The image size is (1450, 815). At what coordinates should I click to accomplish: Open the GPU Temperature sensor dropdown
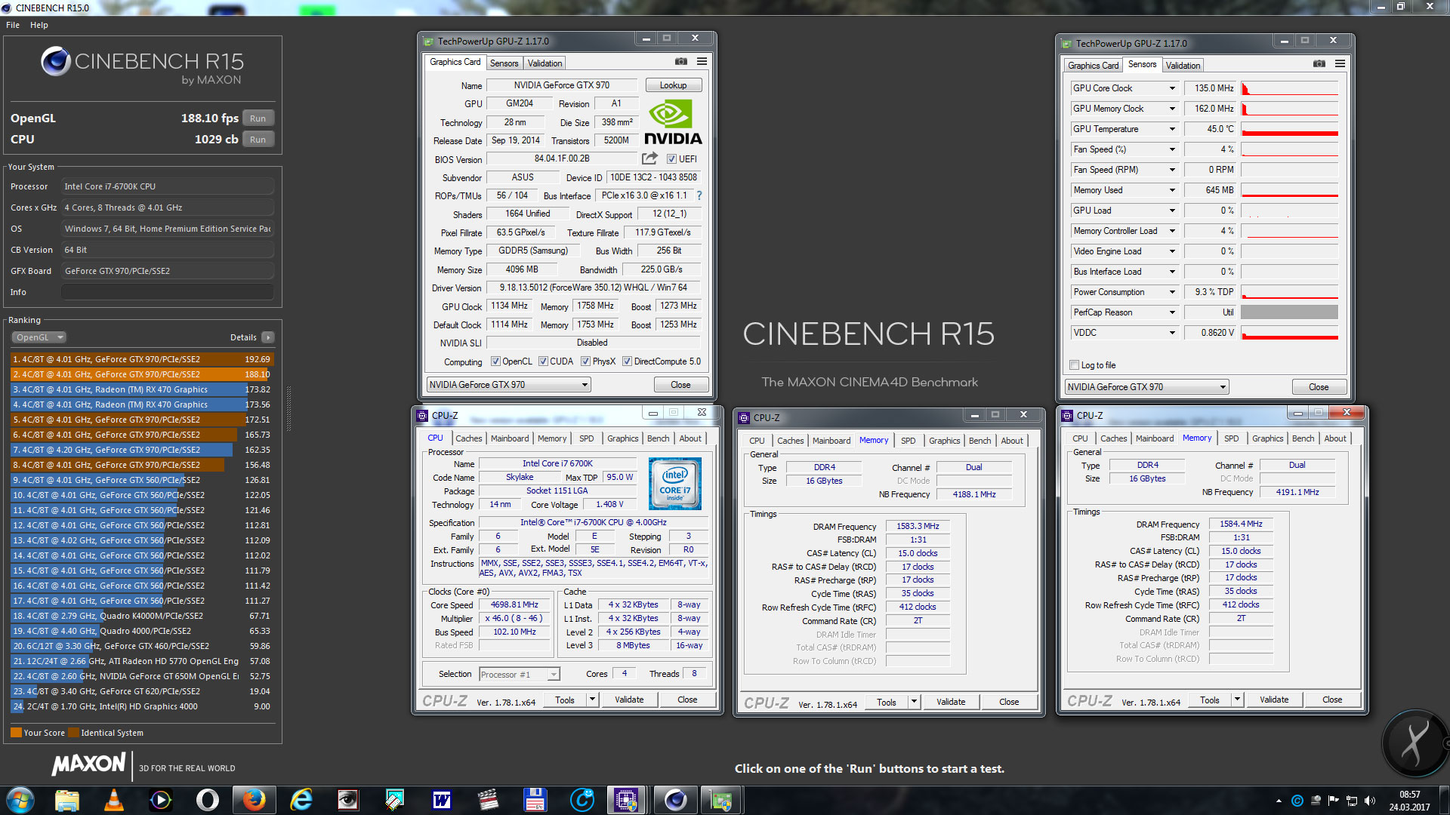(x=1172, y=129)
